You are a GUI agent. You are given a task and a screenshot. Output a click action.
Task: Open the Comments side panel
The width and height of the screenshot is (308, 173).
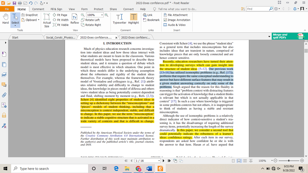click(4, 85)
